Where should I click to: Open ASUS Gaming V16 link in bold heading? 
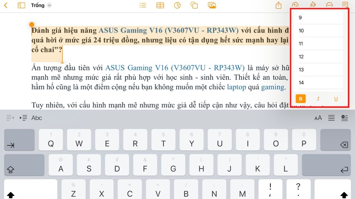(x=169, y=31)
